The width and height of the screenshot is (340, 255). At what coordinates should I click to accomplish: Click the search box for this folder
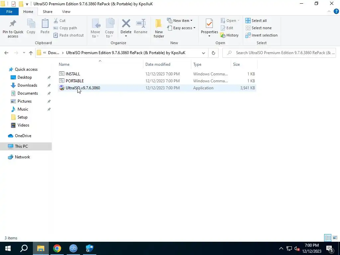(279, 53)
